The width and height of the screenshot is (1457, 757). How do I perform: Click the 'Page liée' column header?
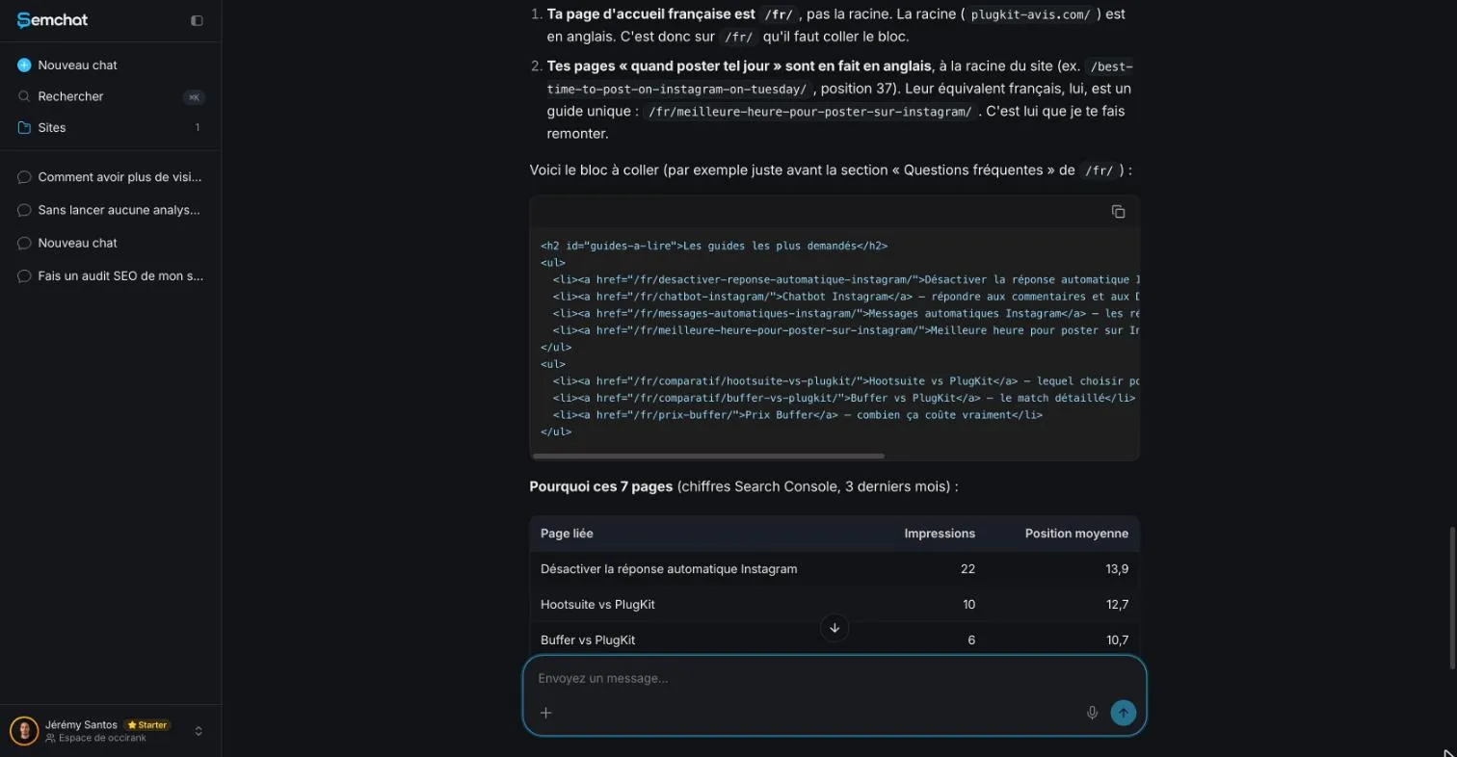567,534
